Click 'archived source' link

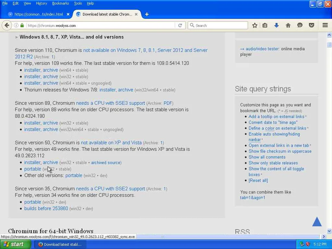(x=106, y=163)
